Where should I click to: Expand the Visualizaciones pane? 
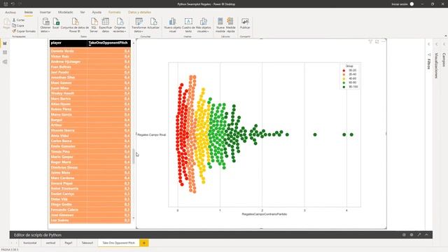(x=437, y=44)
